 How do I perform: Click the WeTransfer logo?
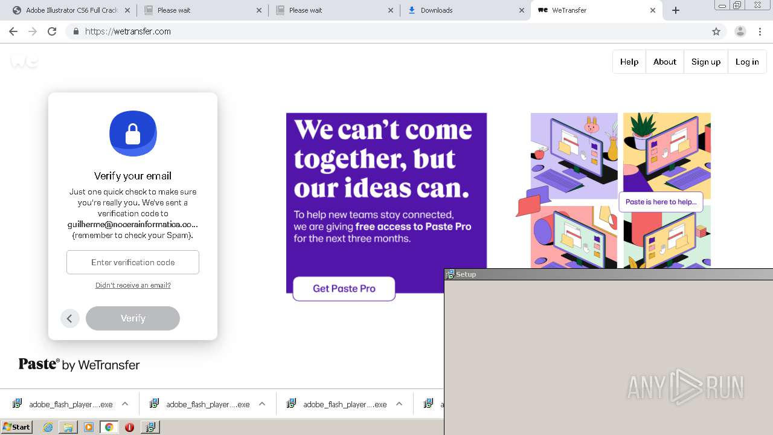click(24, 60)
